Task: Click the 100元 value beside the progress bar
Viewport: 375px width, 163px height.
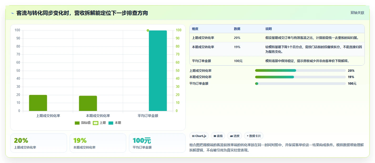Action: (x=352, y=84)
